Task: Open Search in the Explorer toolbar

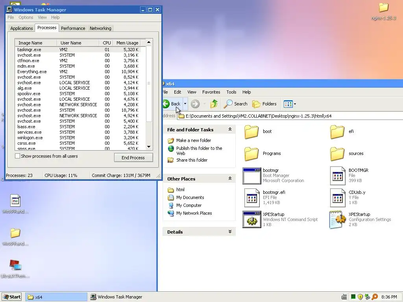Action: (235, 104)
